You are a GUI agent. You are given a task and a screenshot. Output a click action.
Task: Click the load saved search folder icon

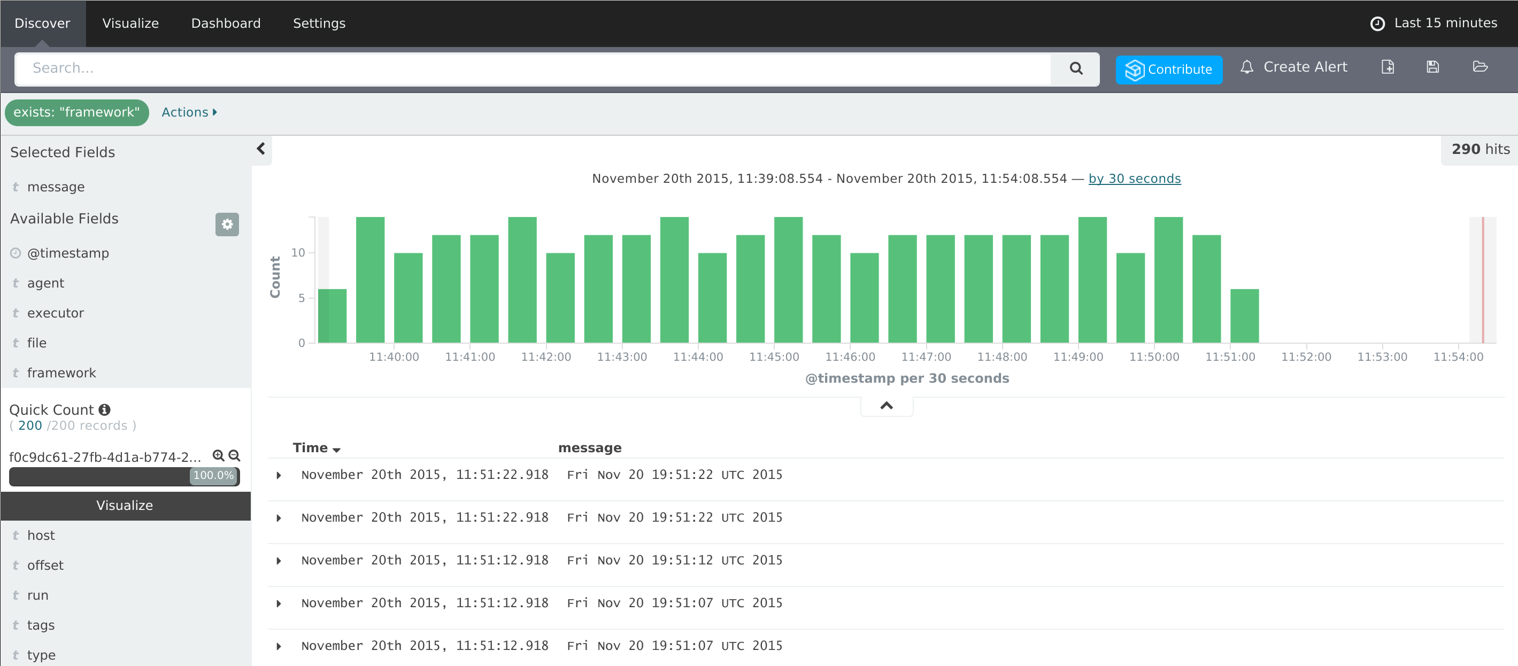[x=1480, y=67]
